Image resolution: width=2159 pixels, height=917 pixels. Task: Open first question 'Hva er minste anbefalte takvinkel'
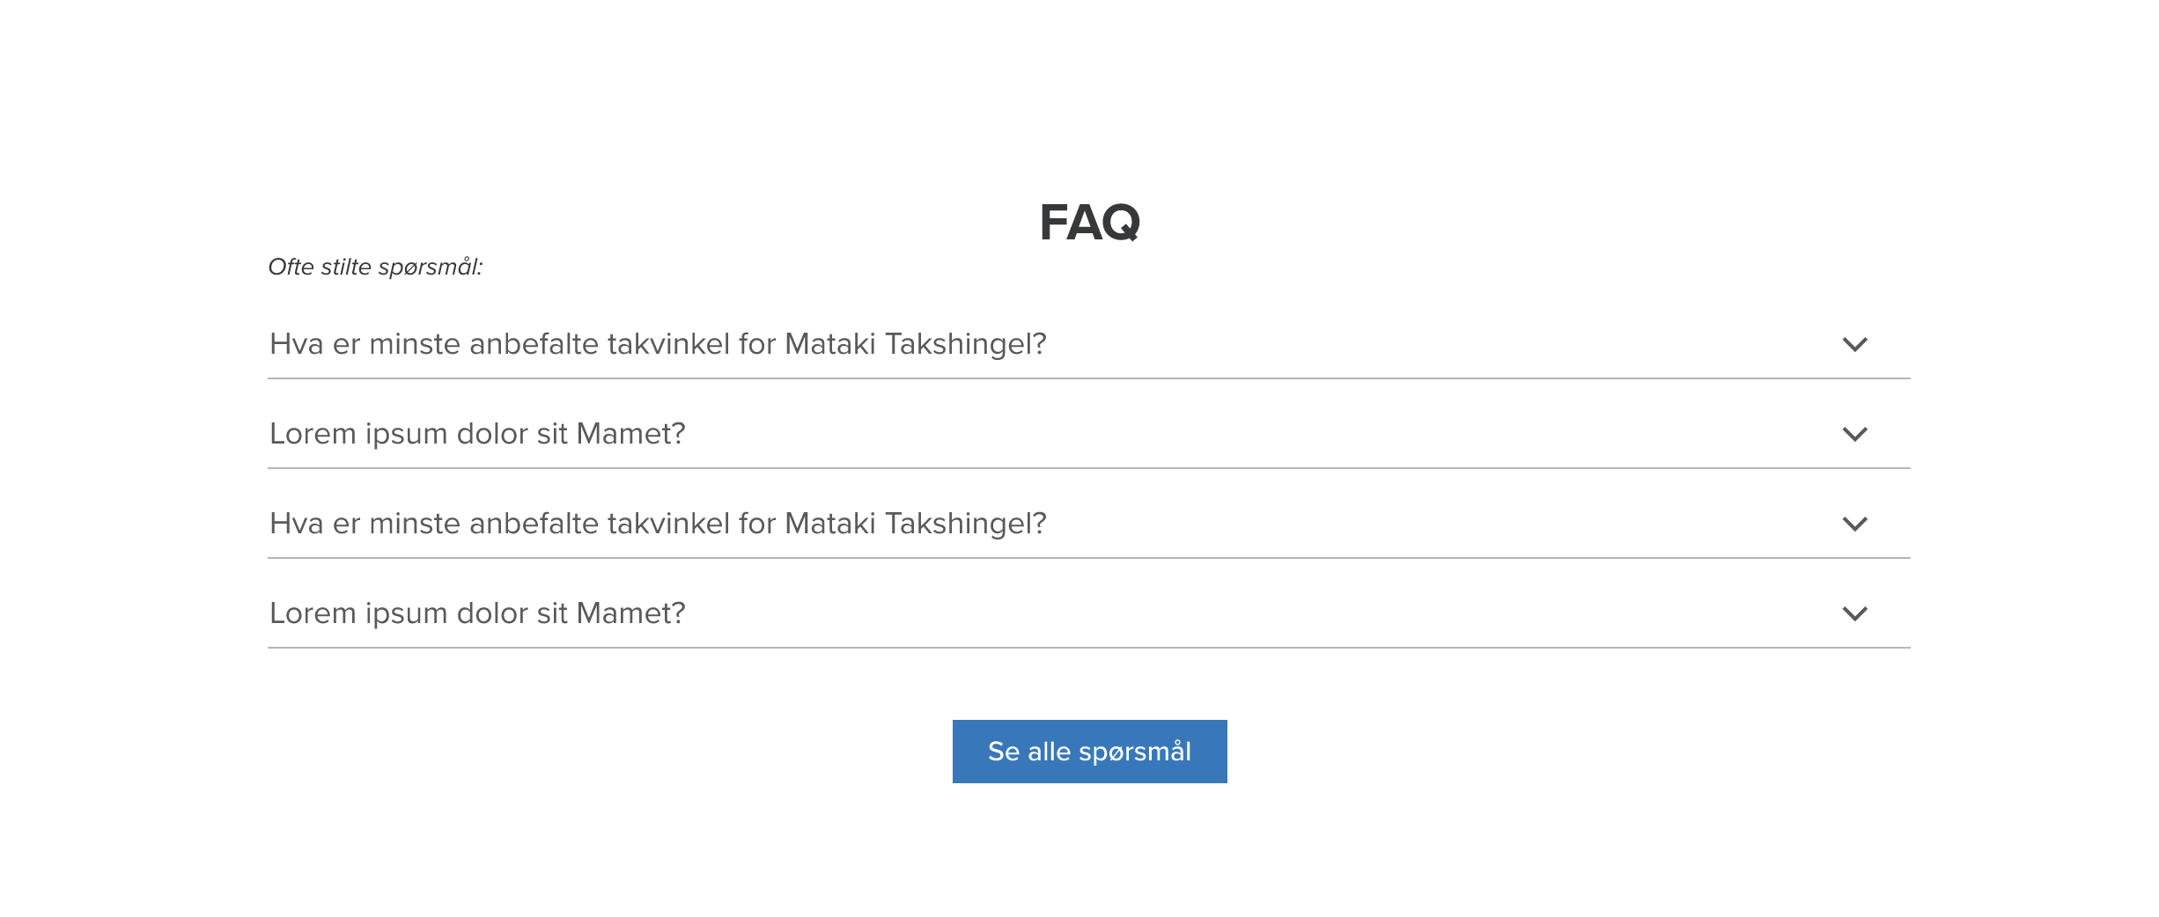coord(657,344)
